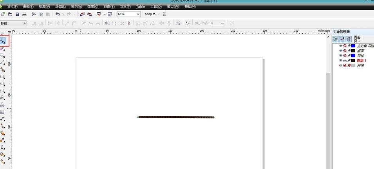Hide the 桌面 layer via eye icon
This screenshot has height=169, width=374.
click(341, 50)
